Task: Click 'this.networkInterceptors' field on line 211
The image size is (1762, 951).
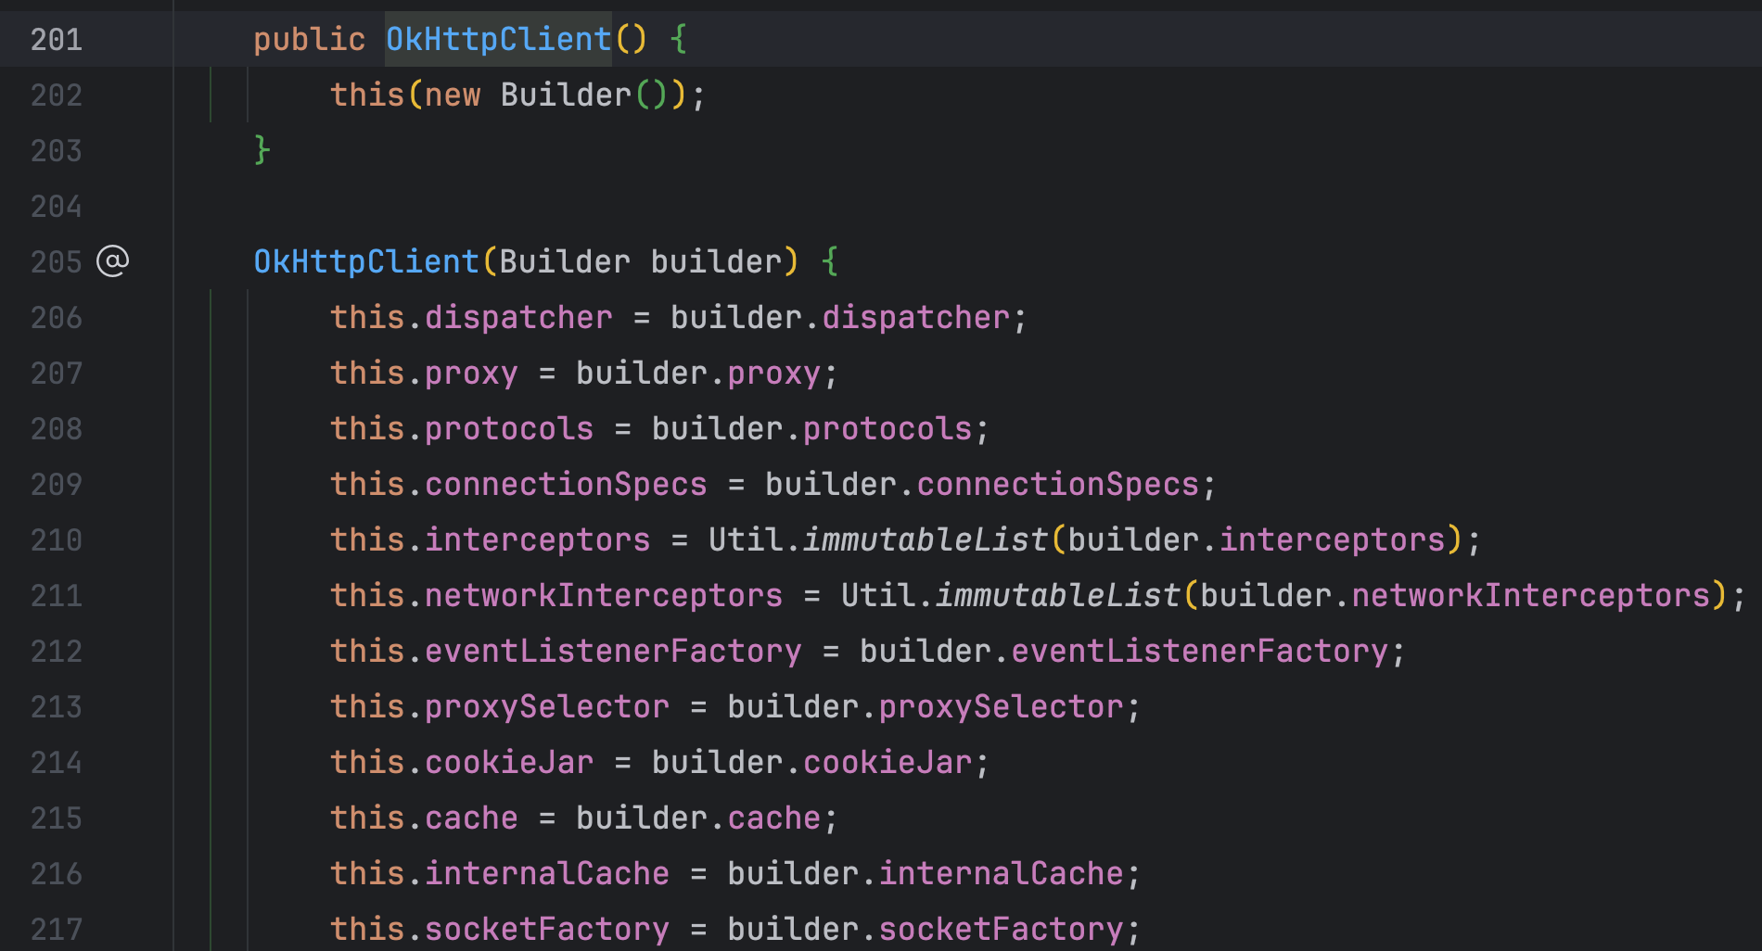Action: tap(556, 595)
